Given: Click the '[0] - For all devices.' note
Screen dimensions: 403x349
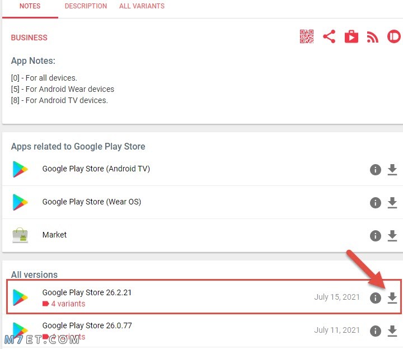Looking at the screenshot, I should (44, 78).
